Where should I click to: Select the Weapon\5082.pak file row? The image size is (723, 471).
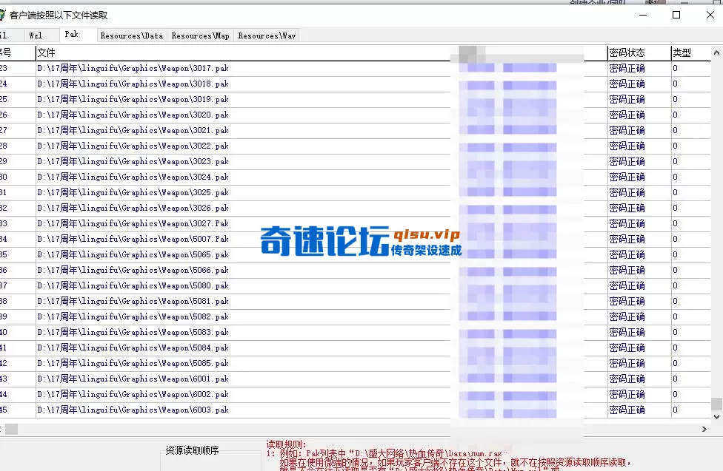(x=355, y=316)
